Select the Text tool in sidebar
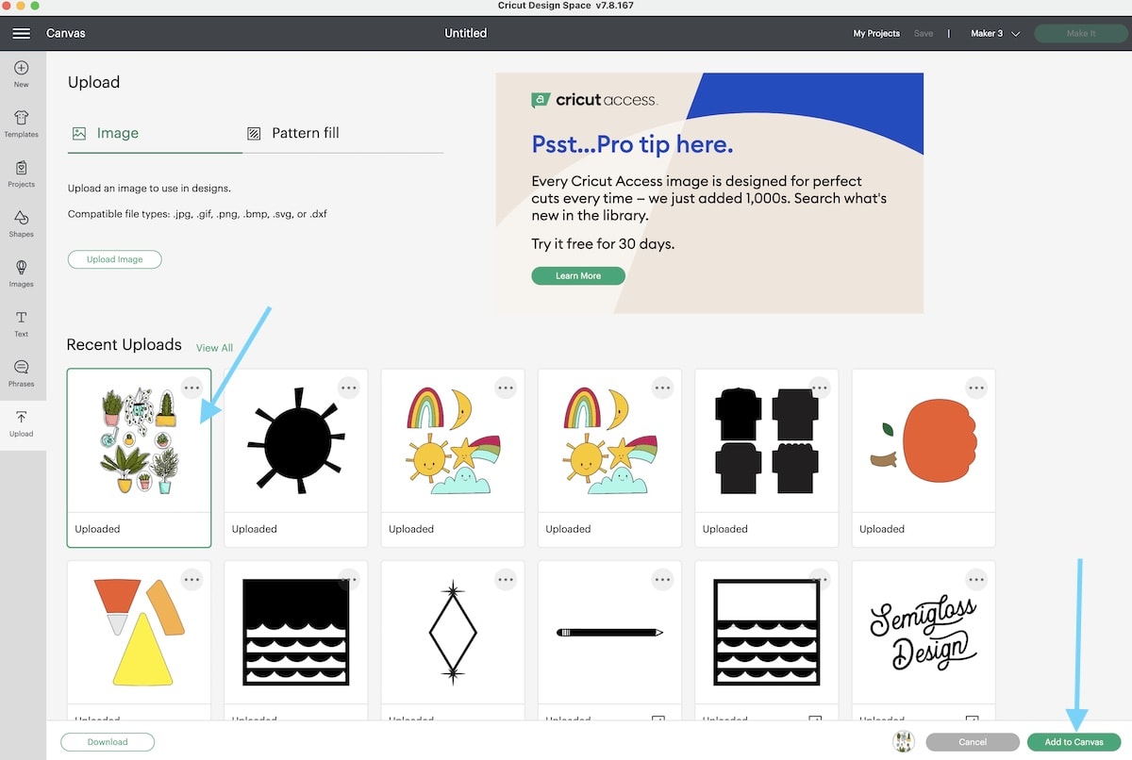The height and width of the screenshot is (760, 1132). (21, 323)
